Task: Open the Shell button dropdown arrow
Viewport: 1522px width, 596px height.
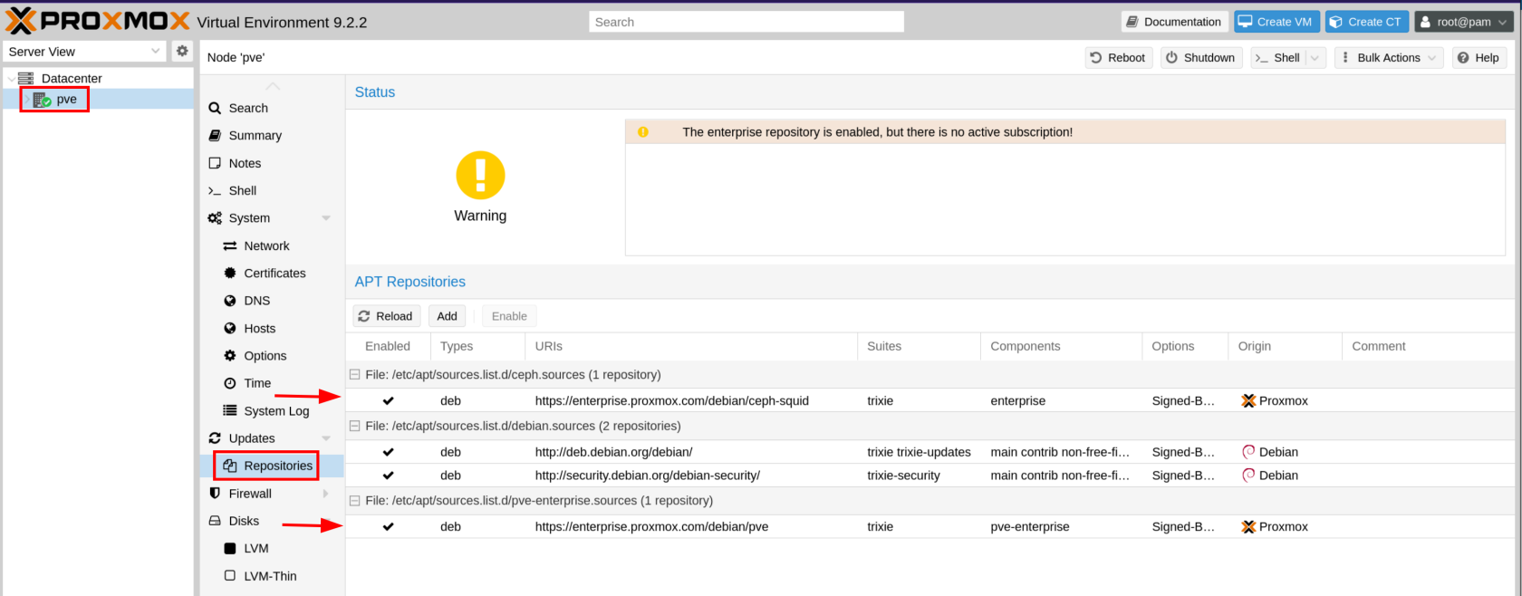Action: pos(1315,58)
